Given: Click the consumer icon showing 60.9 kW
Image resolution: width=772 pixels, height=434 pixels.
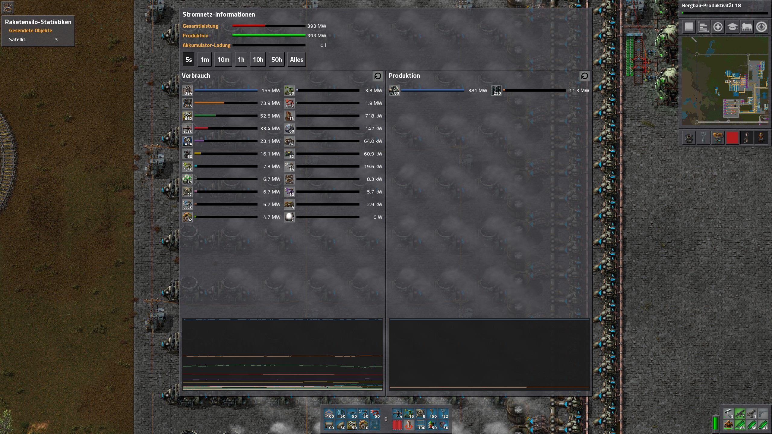Looking at the screenshot, I should tap(289, 154).
